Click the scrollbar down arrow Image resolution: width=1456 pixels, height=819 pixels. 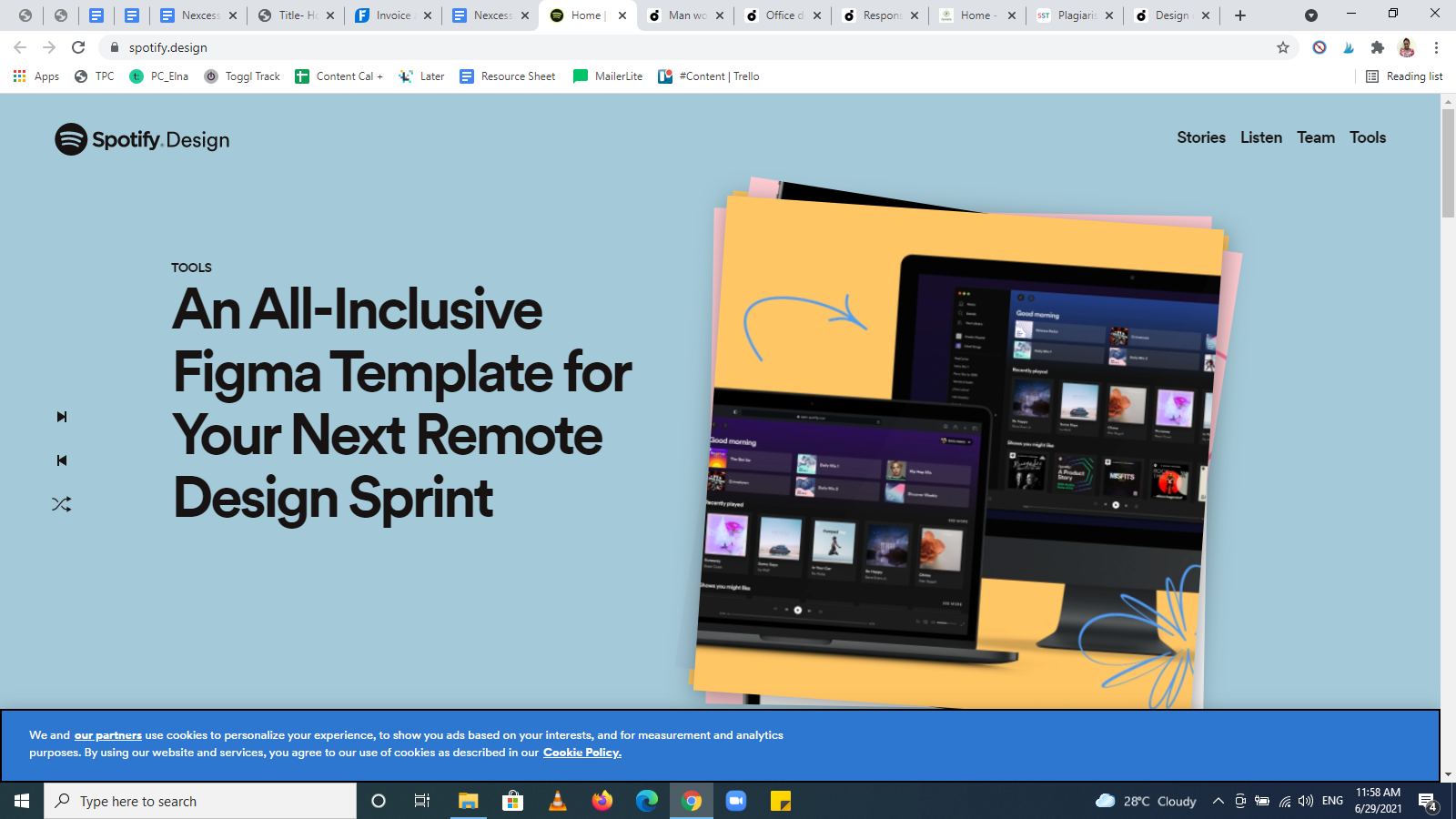tap(1448, 774)
